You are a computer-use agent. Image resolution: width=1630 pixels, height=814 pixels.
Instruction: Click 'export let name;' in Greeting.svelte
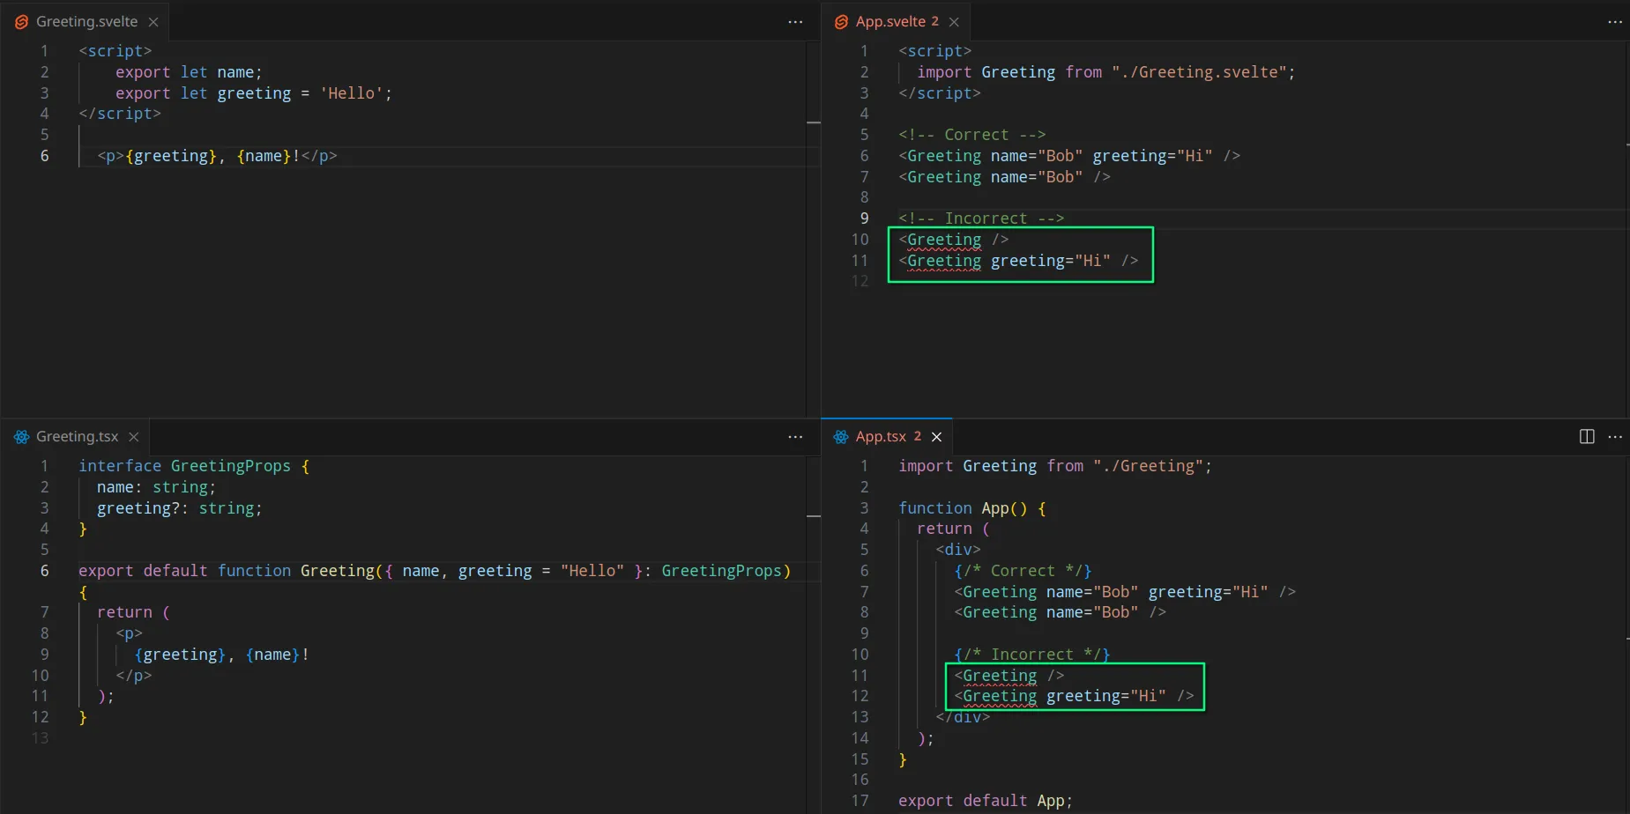click(x=189, y=72)
